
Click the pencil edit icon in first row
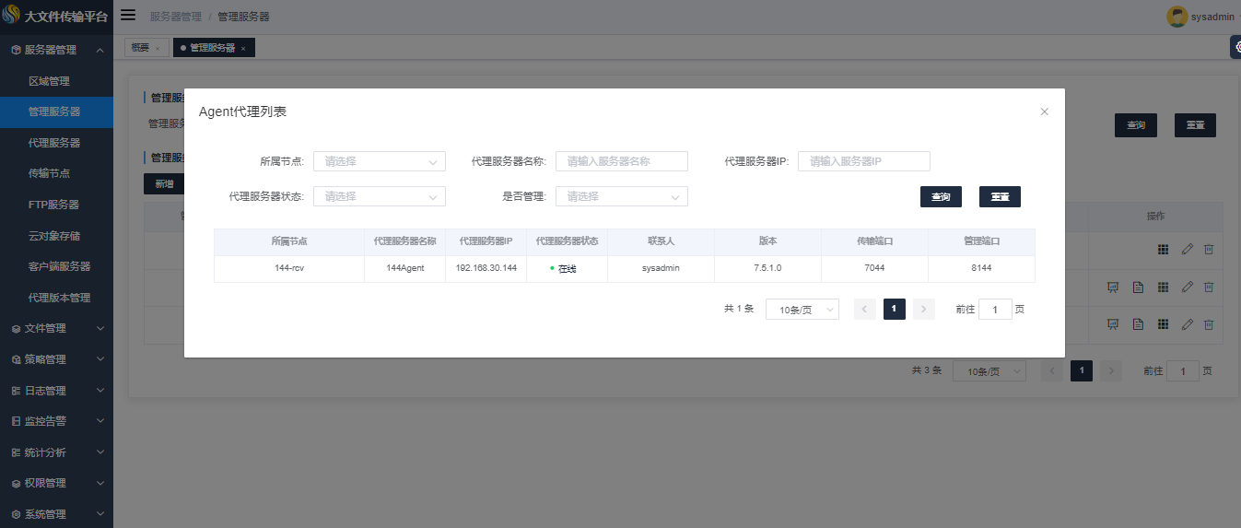(1188, 250)
